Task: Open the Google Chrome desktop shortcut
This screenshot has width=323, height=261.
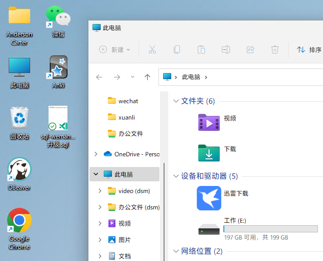Action: (19, 229)
